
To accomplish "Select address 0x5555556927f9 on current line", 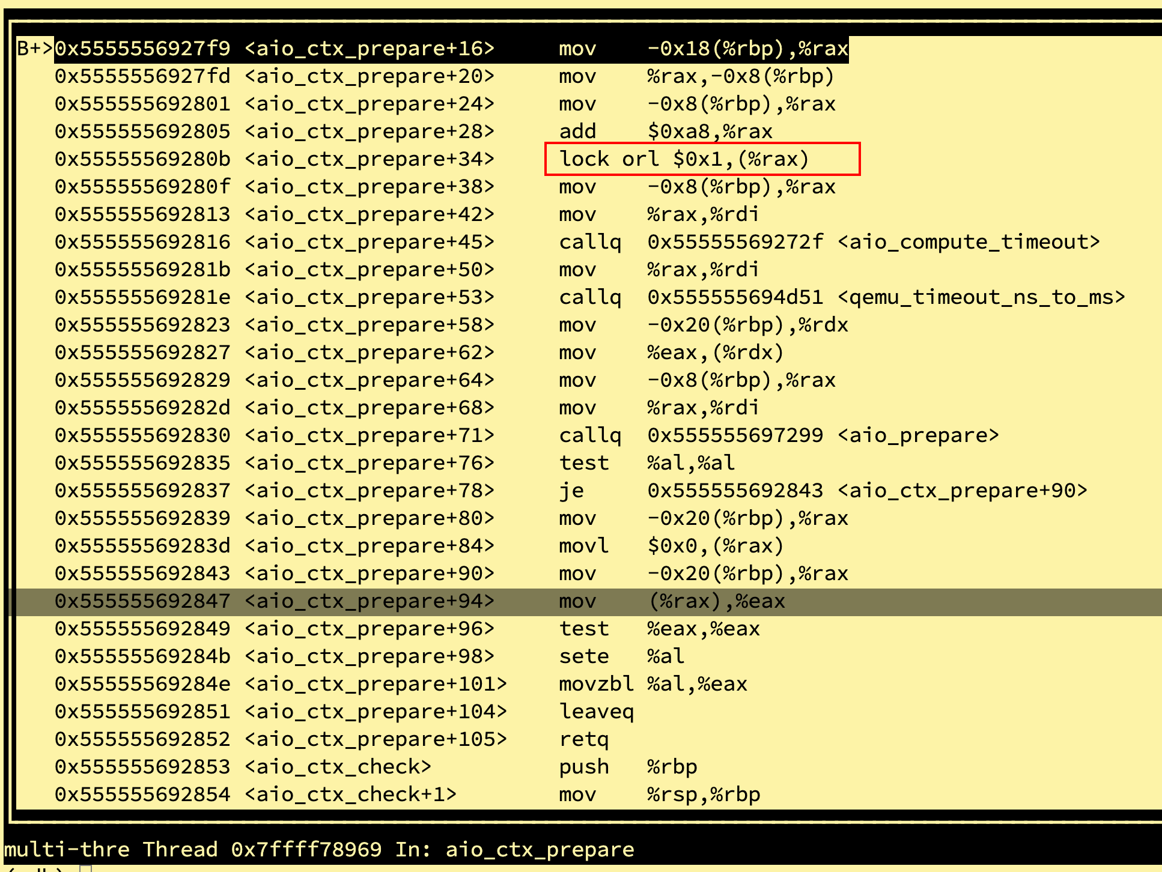I will [x=142, y=49].
